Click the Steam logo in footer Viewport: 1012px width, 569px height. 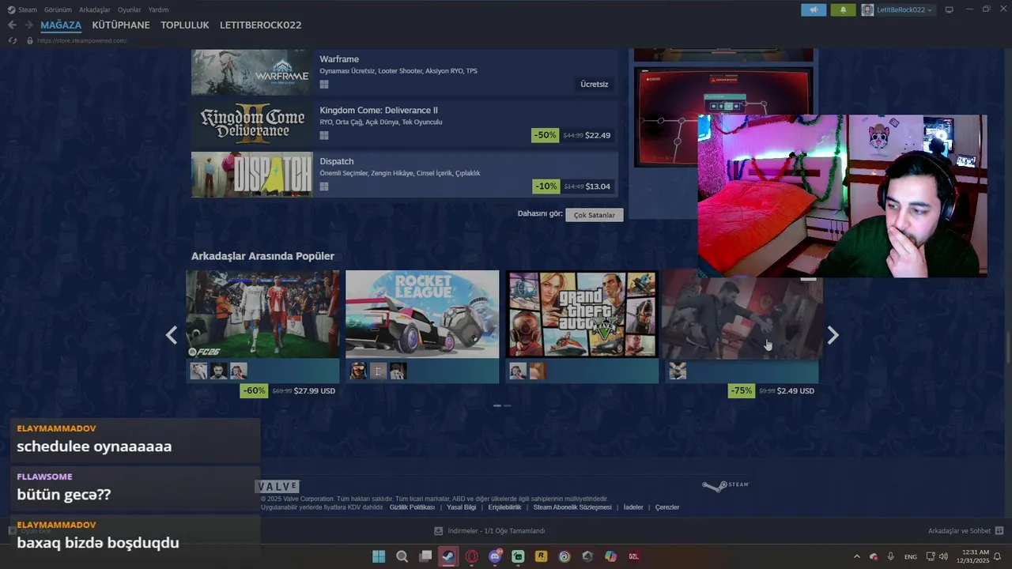click(725, 485)
